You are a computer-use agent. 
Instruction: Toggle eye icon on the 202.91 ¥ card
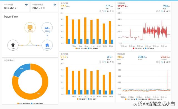tap(55, 5)
